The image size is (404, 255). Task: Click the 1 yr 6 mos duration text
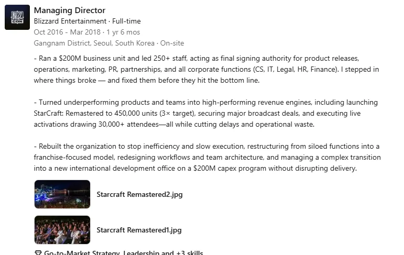tap(124, 32)
